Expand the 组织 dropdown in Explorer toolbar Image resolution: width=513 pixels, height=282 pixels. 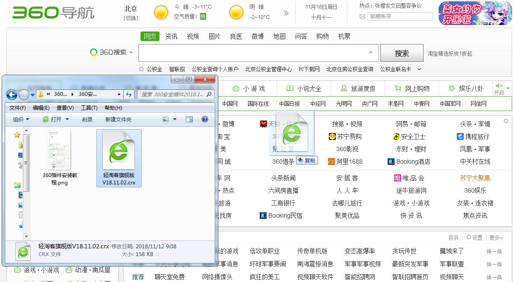21,120
